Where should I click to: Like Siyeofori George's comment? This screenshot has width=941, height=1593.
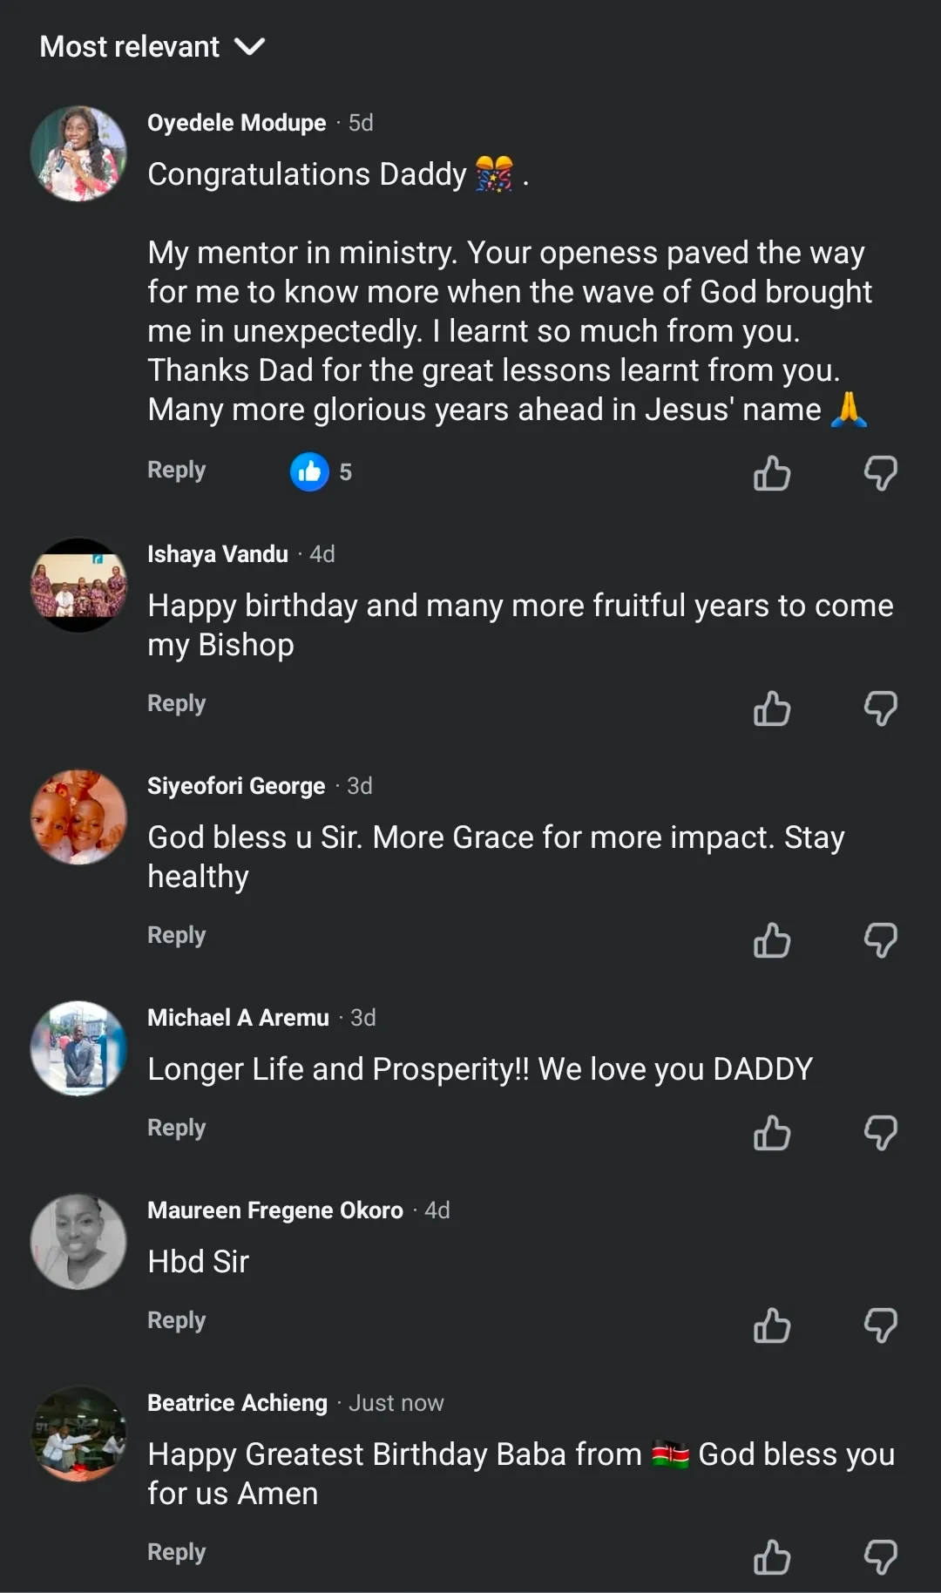(x=771, y=940)
